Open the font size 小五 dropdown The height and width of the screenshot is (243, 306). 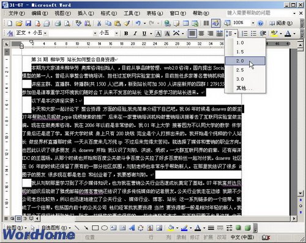[x=116, y=33]
